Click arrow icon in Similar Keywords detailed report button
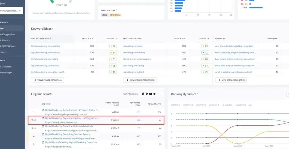 point(35,80)
